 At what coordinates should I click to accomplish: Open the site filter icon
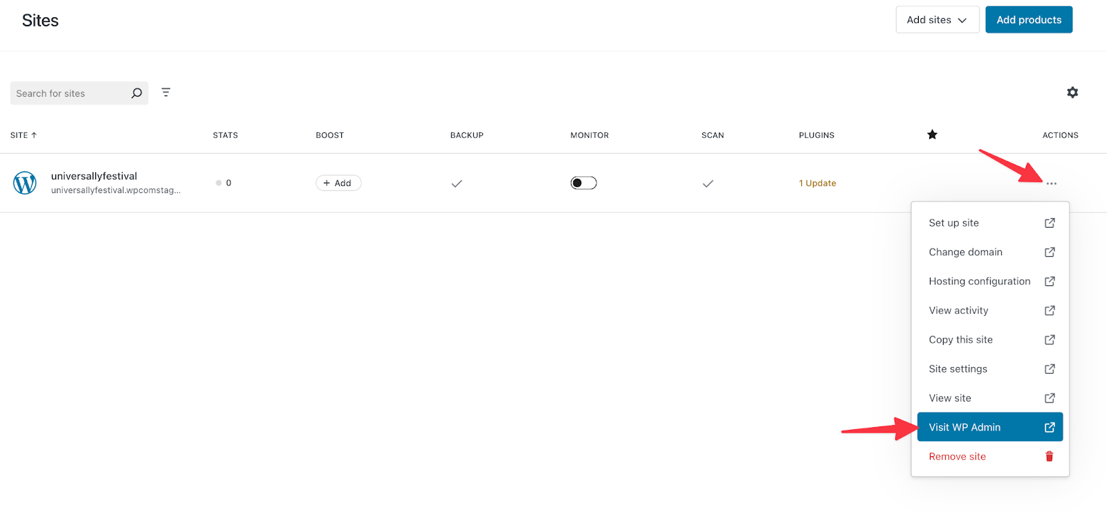point(166,92)
